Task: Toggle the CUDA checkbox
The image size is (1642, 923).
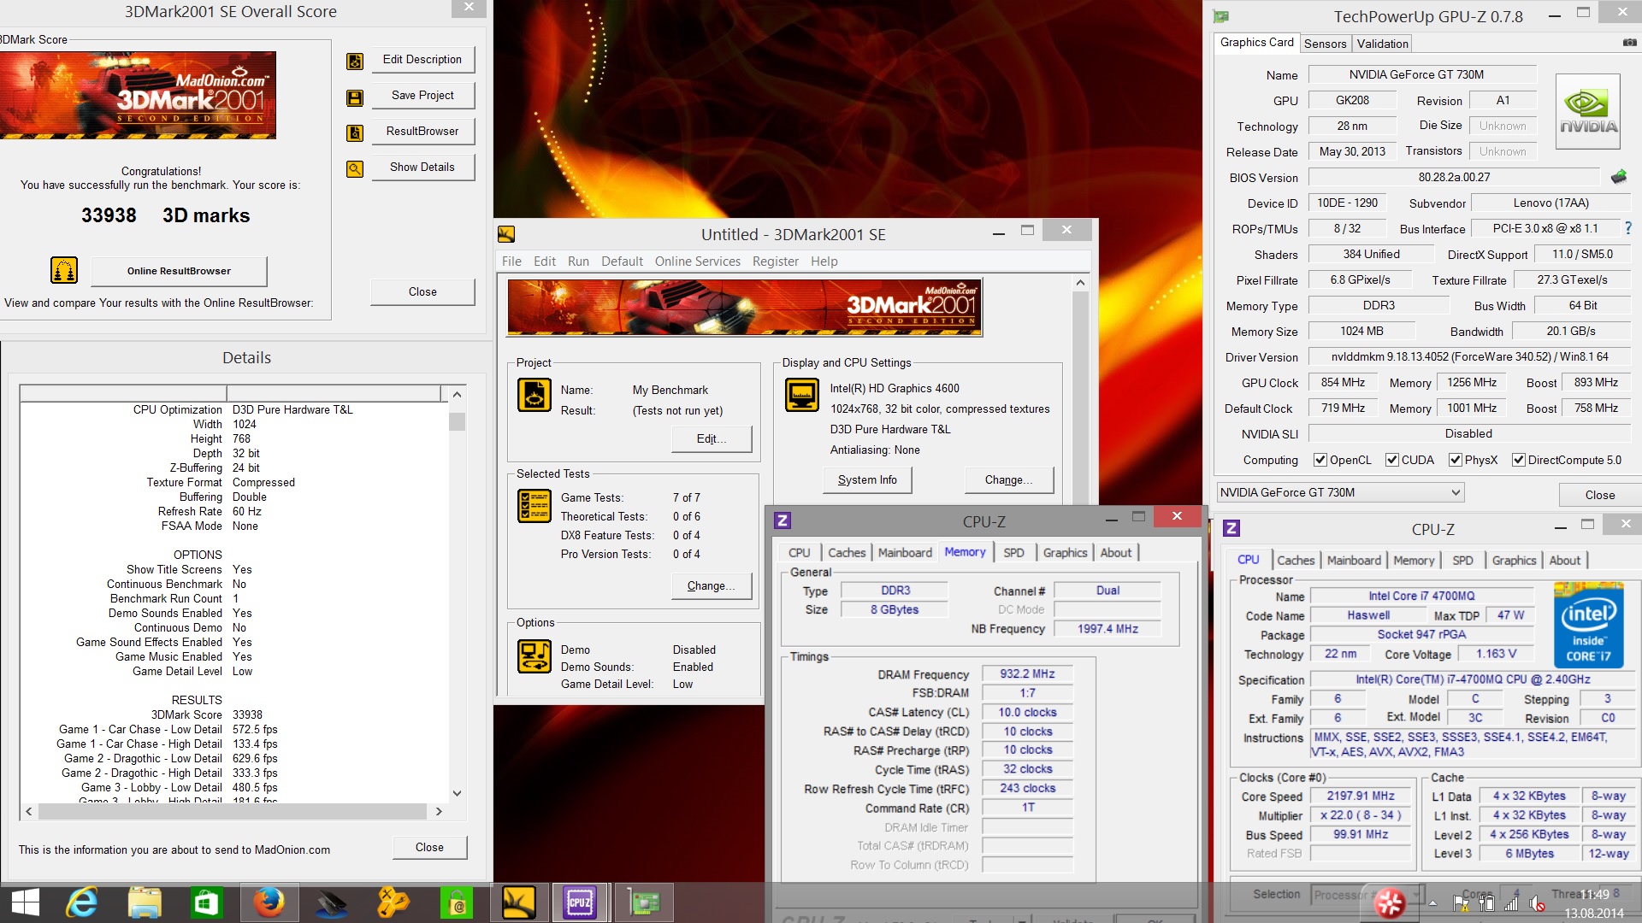Action: (1392, 460)
